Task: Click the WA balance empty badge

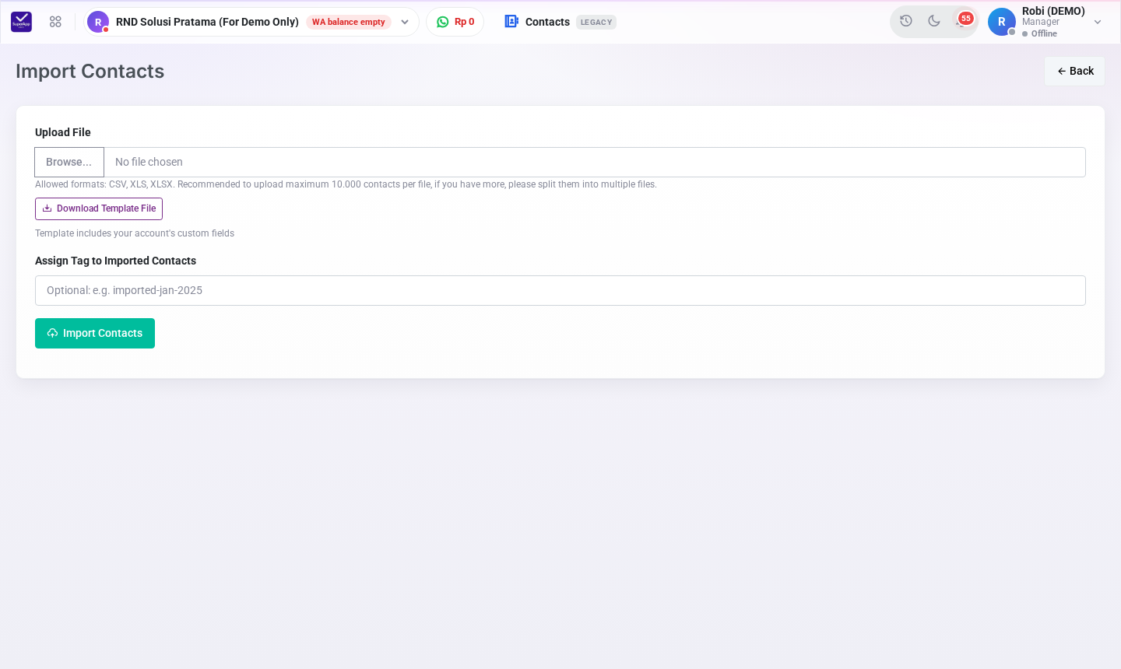Action: pos(349,22)
